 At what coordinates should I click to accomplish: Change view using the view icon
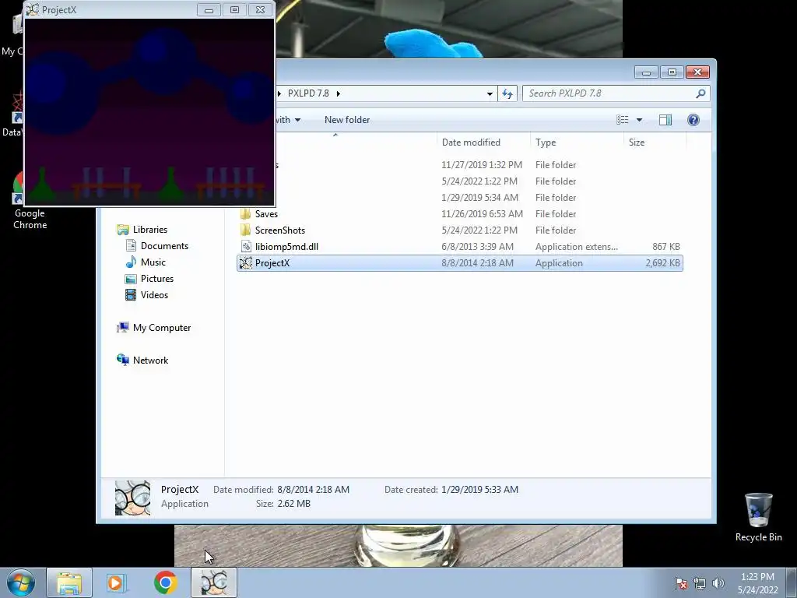click(x=623, y=120)
